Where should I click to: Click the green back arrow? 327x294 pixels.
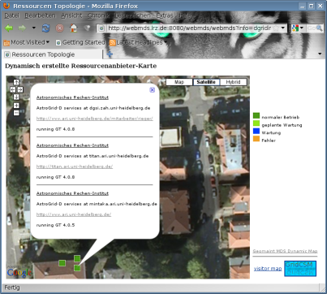click(9, 28)
